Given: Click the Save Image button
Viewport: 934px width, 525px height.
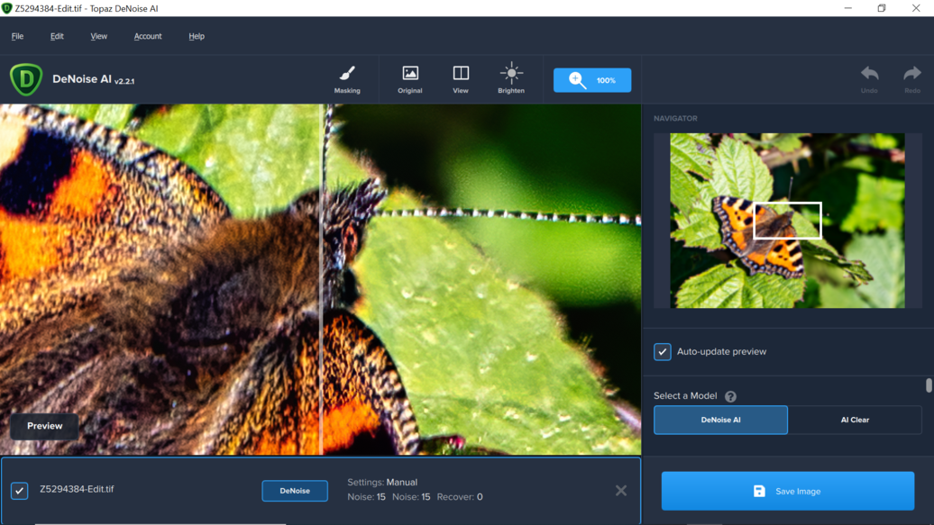Looking at the screenshot, I should click(787, 491).
